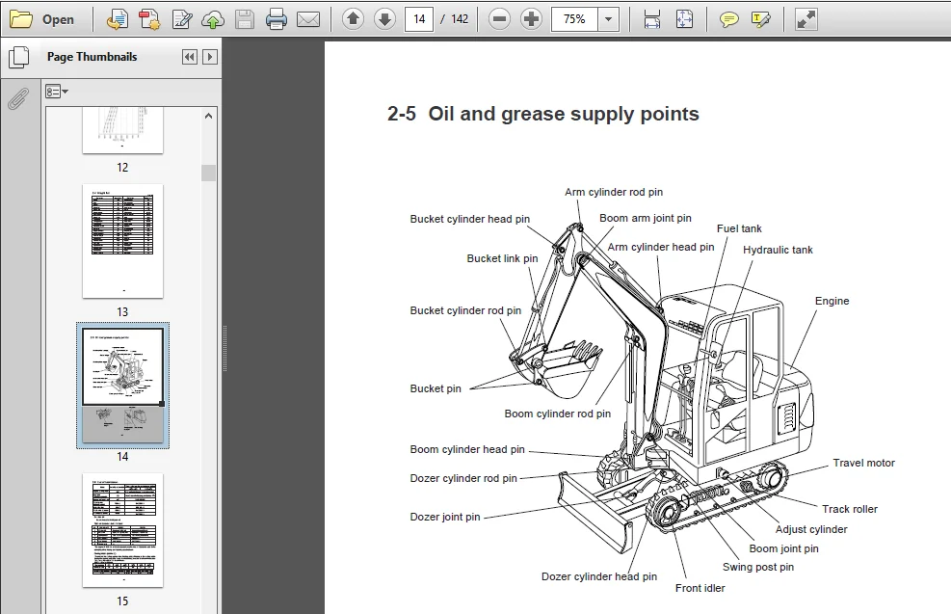Viewport: 951px width, 614px height.
Task: Print the document with printer icon
Action: tap(277, 19)
